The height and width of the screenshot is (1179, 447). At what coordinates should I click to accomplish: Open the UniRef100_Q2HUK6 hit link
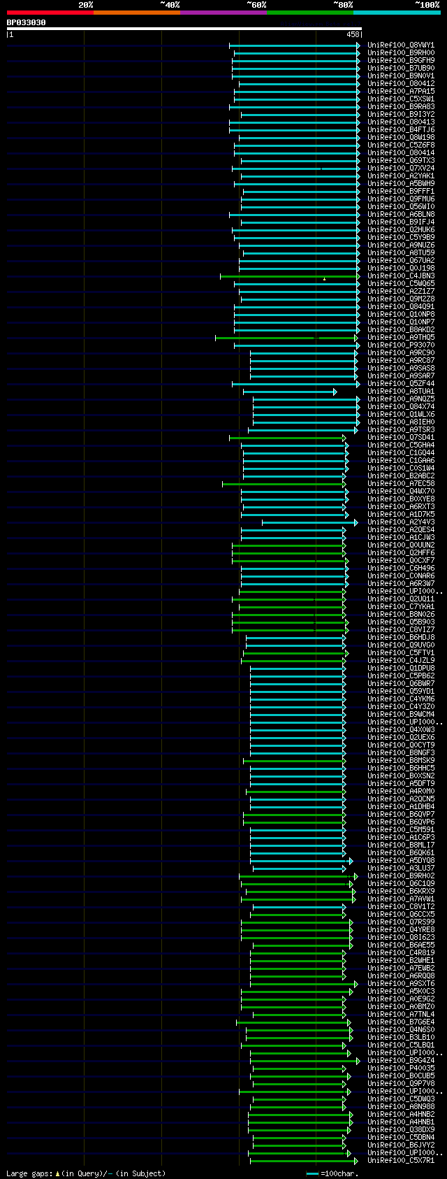point(401,230)
